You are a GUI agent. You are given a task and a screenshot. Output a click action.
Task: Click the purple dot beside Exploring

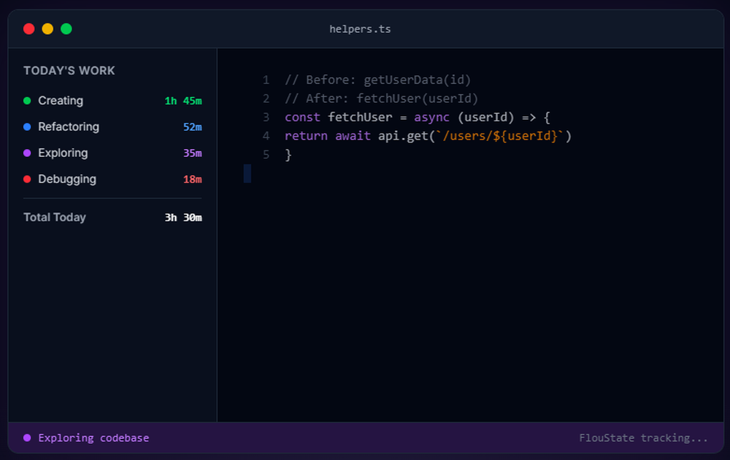click(x=28, y=153)
